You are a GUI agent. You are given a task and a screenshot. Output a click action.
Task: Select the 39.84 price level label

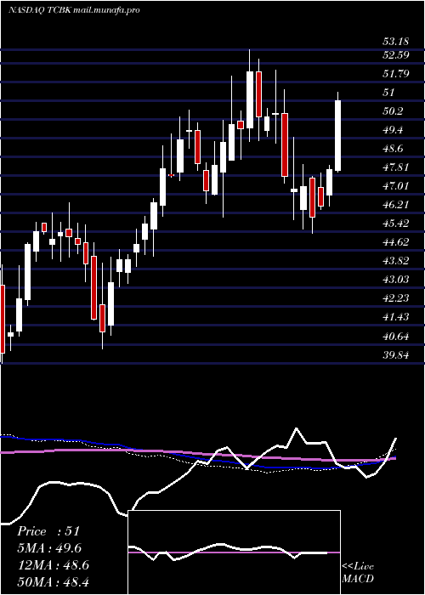click(396, 355)
